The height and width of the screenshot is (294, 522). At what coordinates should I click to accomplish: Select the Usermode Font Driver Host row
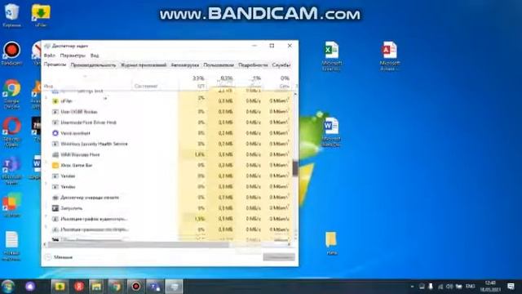pyautogui.click(x=168, y=122)
